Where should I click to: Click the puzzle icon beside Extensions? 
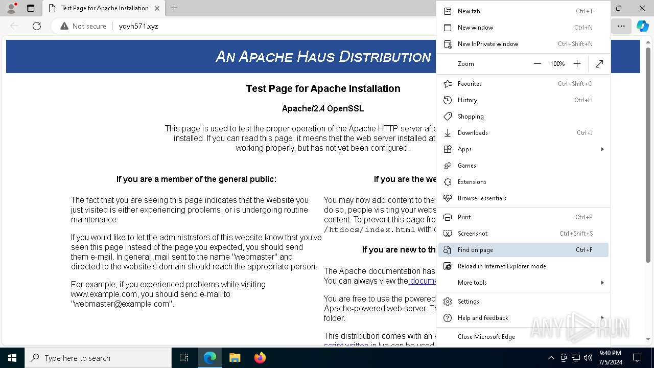[448, 181]
